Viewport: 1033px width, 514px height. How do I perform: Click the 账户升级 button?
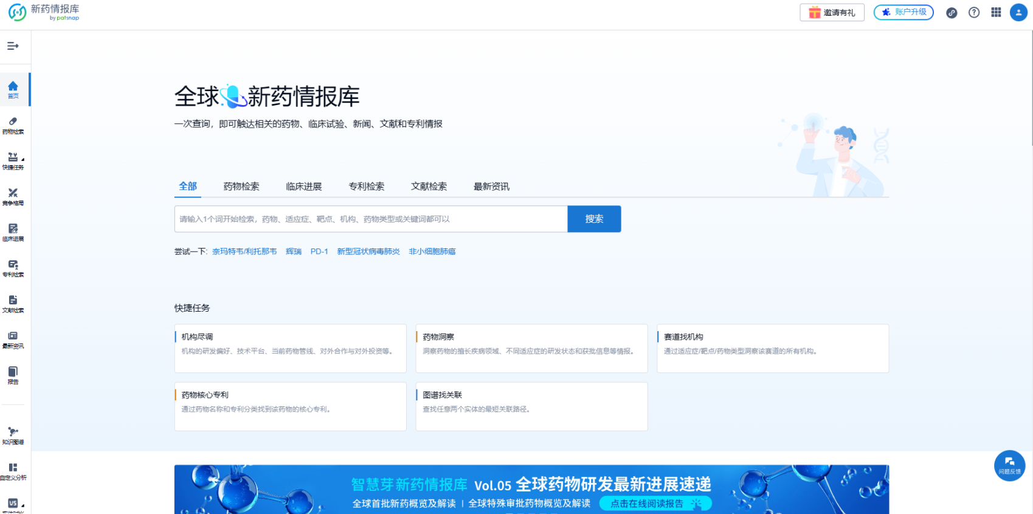tap(903, 13)
